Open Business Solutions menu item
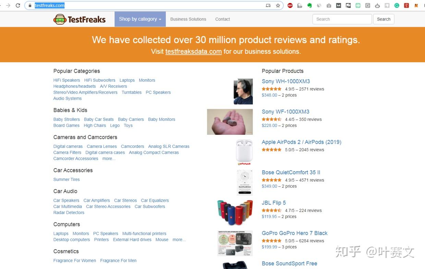Image resolution: width=425 pixels, height=269 pixels. tap(188, 19)
